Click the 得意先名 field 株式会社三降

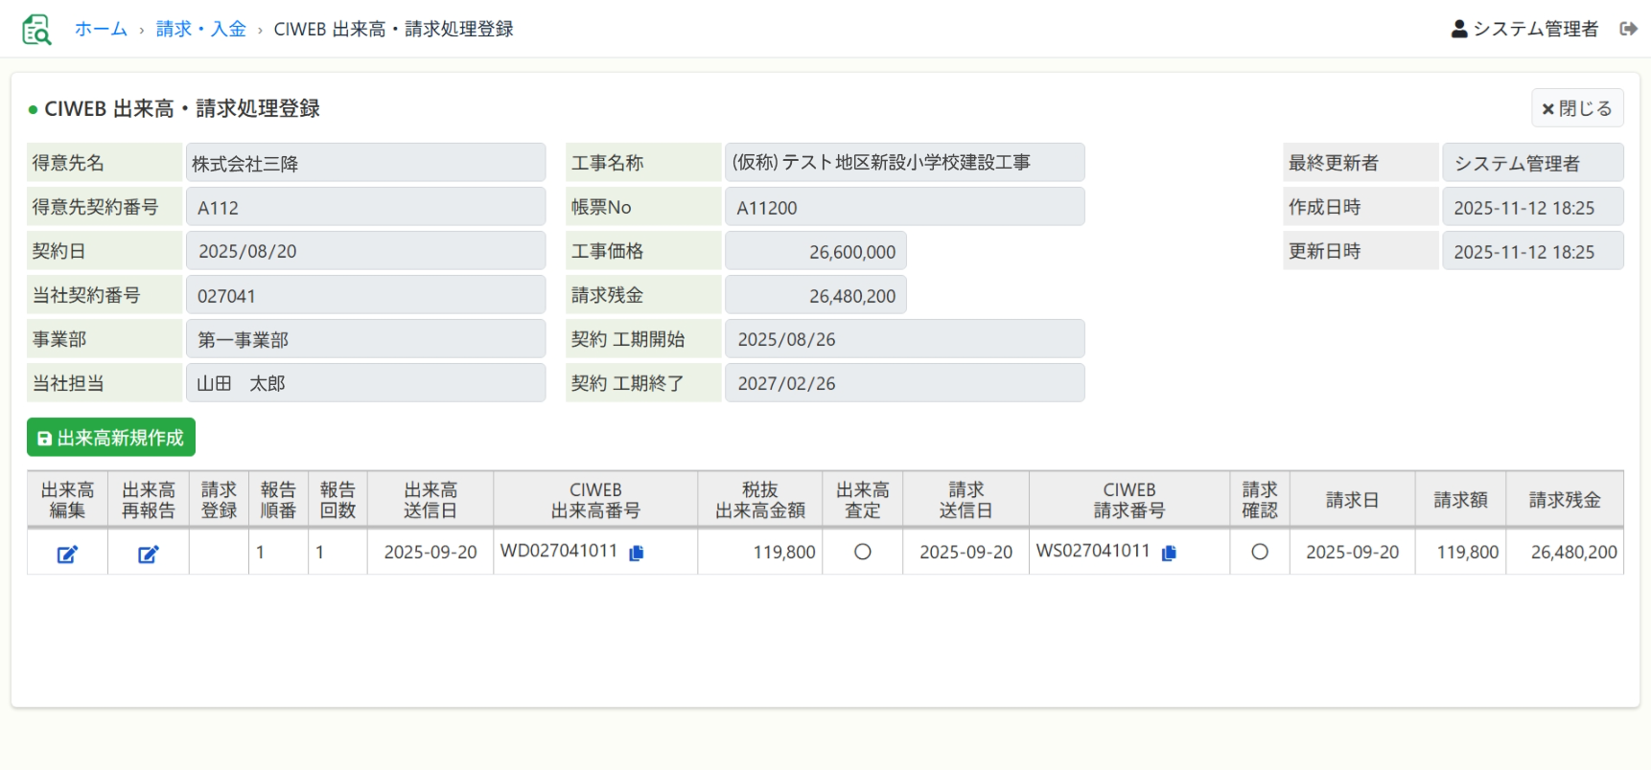pyautogui.click(x=365, y=163)
